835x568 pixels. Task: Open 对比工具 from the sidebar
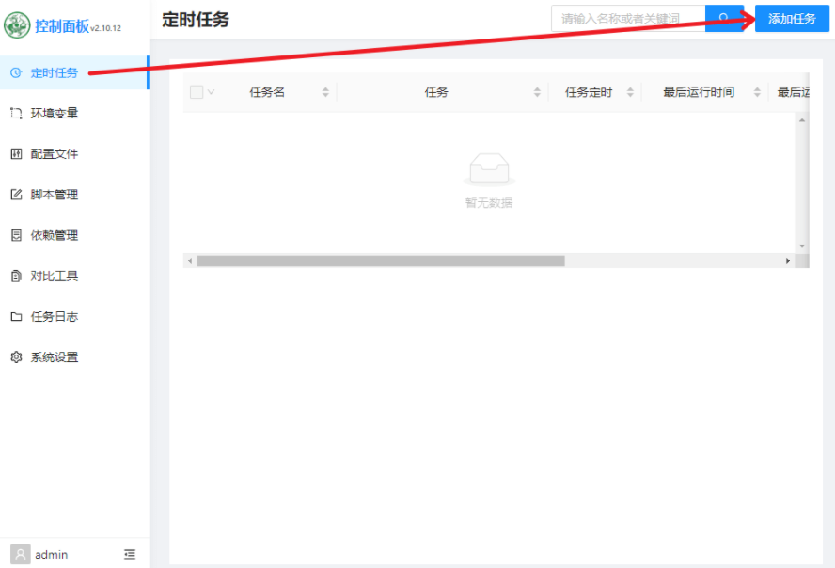[74, 276]
